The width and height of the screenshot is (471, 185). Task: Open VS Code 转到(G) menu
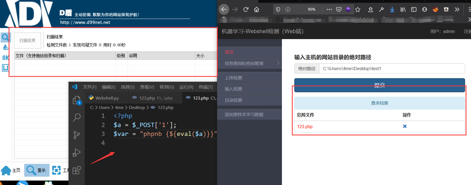[167, 87]
